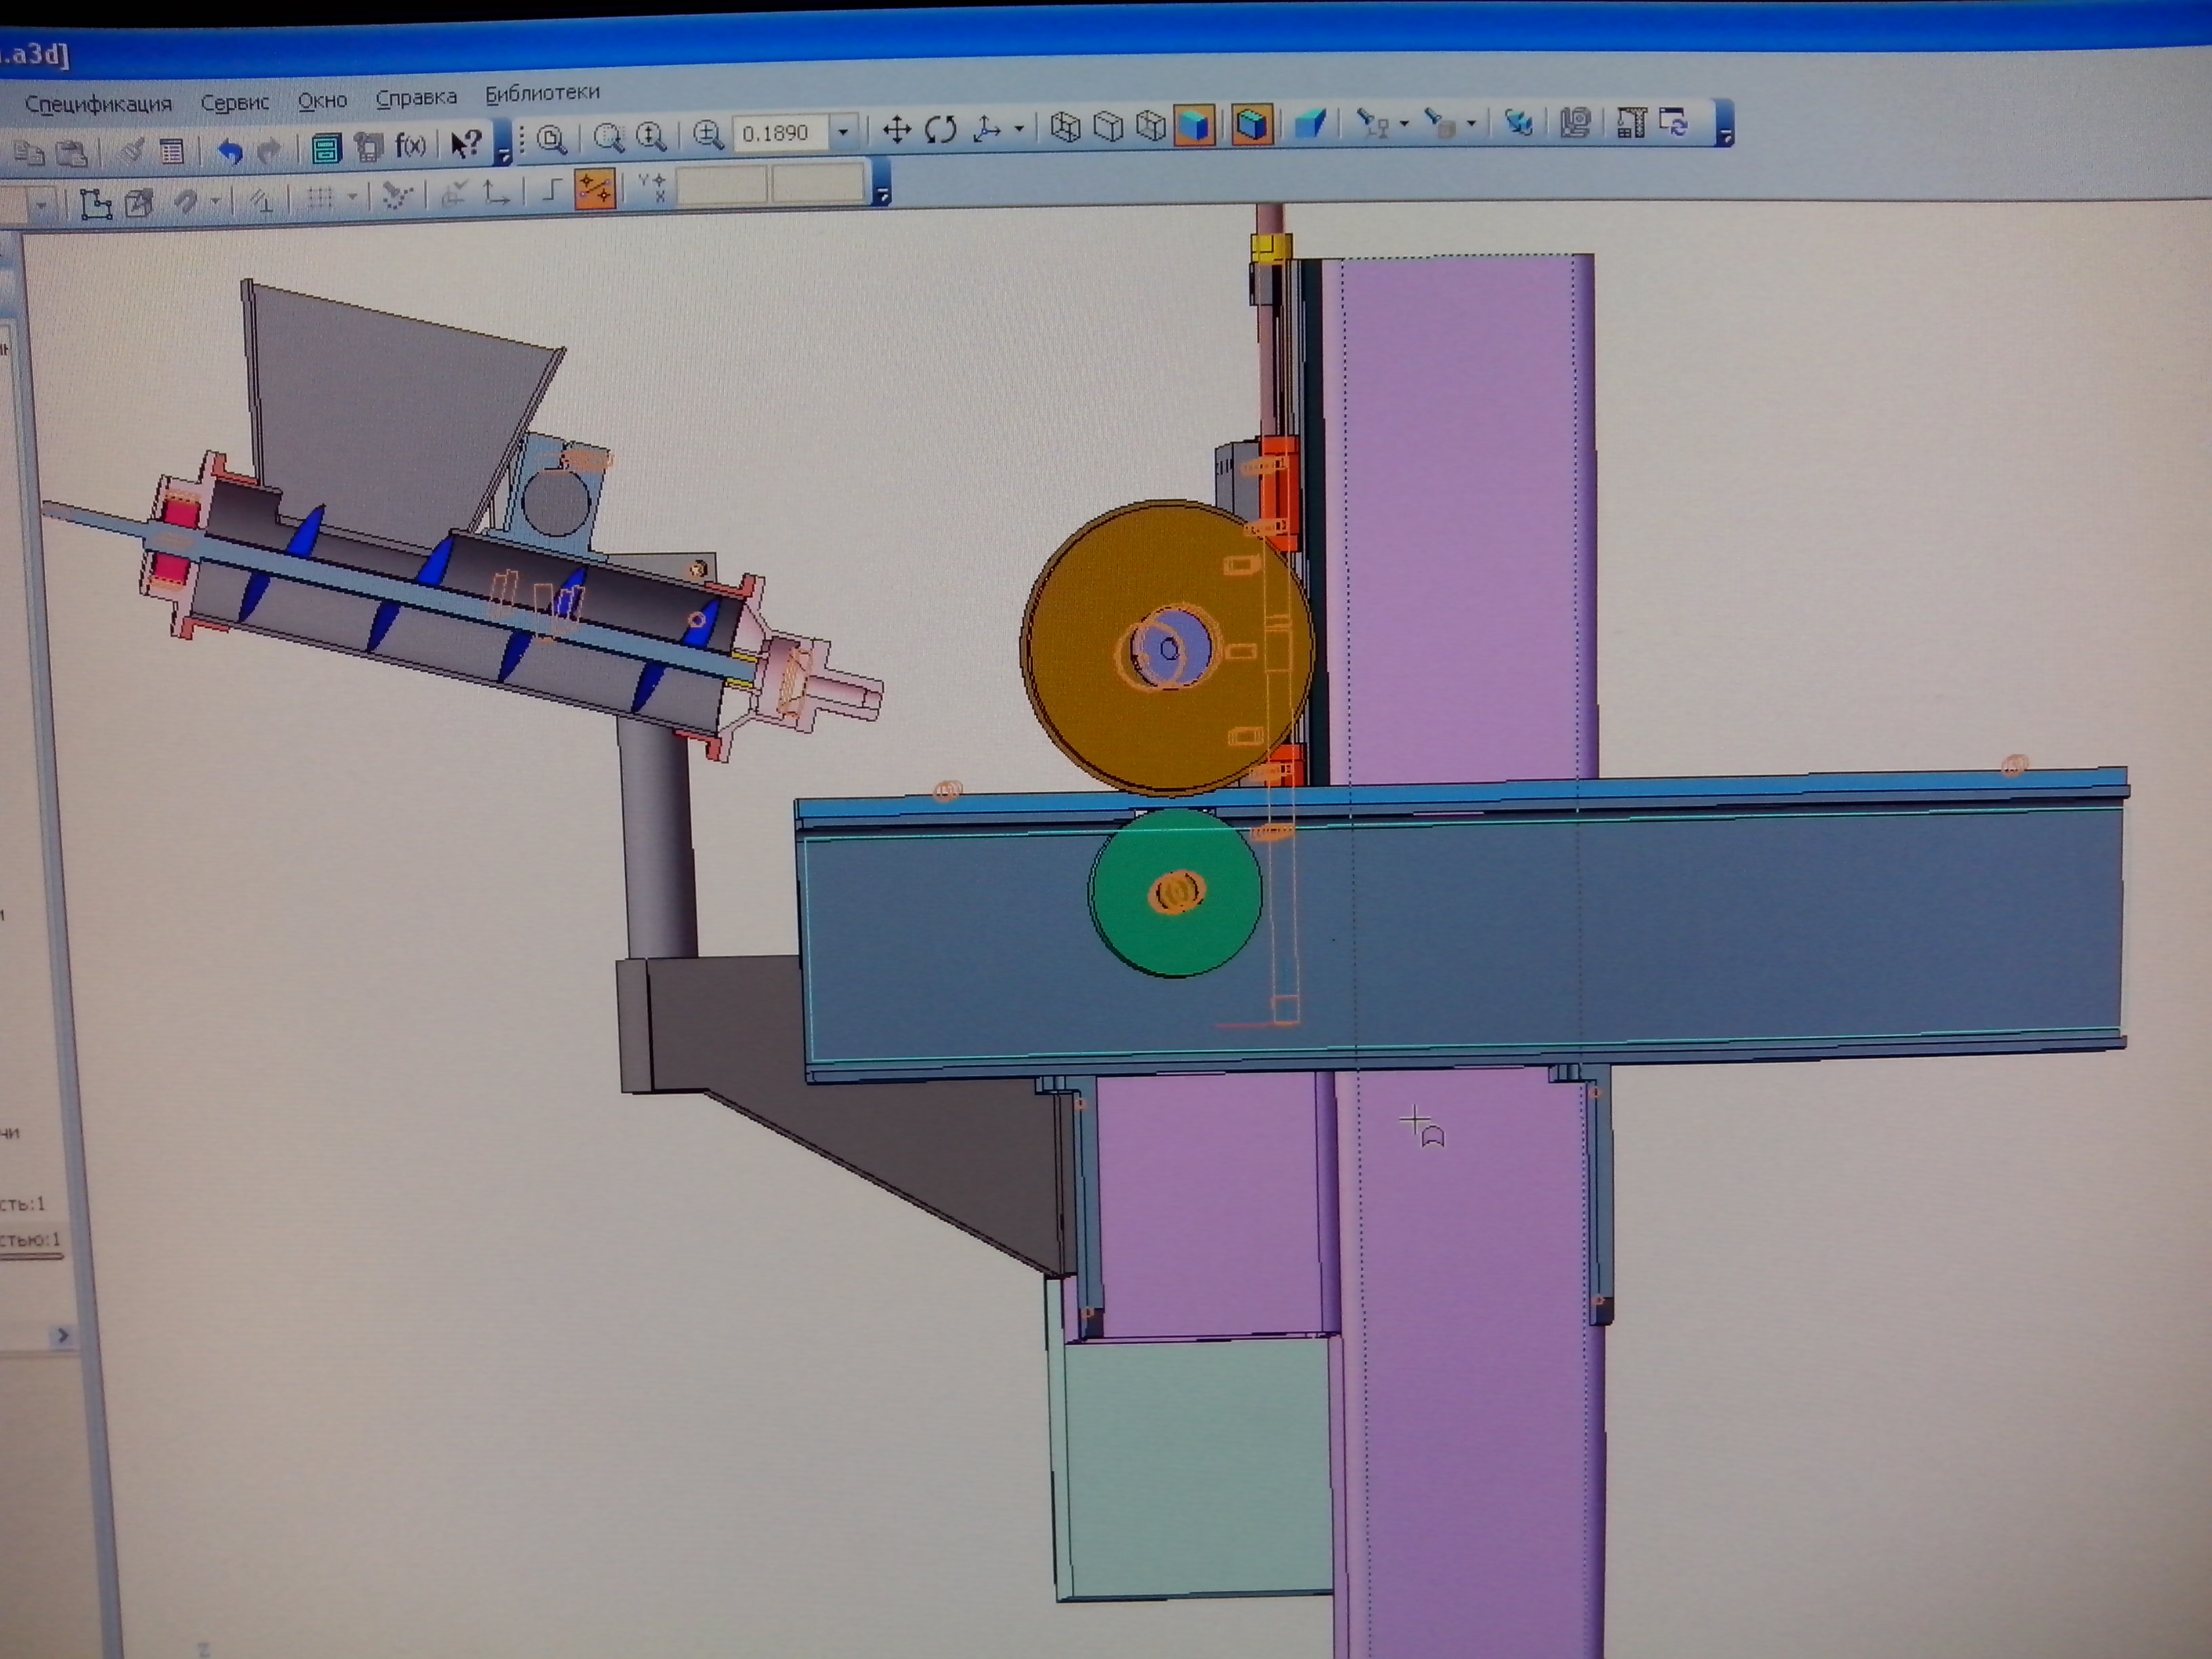Open the Спецификация menu
The image size is (2212, 1659).
coord(98,104)
